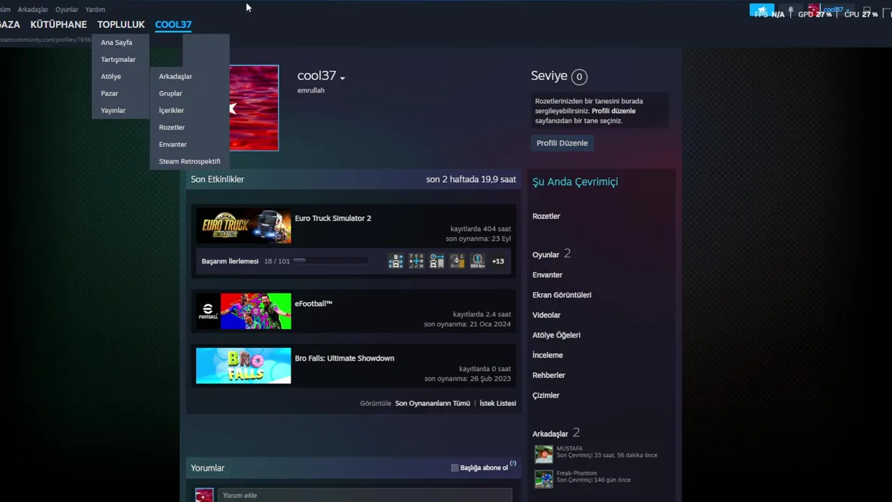Open İnceleme in the sidebar
Screen dimensions: 892x502
point(548,356)
